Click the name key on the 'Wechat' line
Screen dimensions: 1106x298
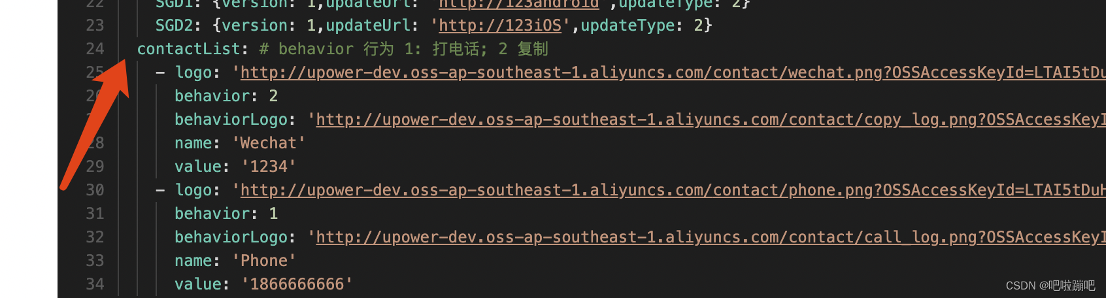coord(193,143)
